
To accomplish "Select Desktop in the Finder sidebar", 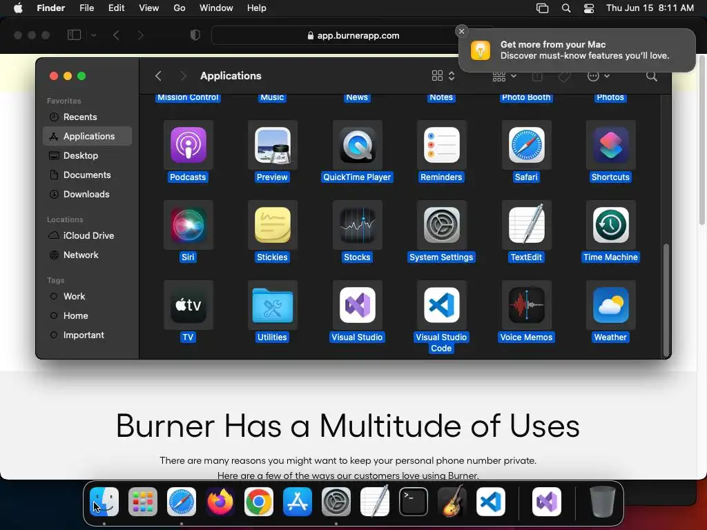I will click(x=88, y=155).
